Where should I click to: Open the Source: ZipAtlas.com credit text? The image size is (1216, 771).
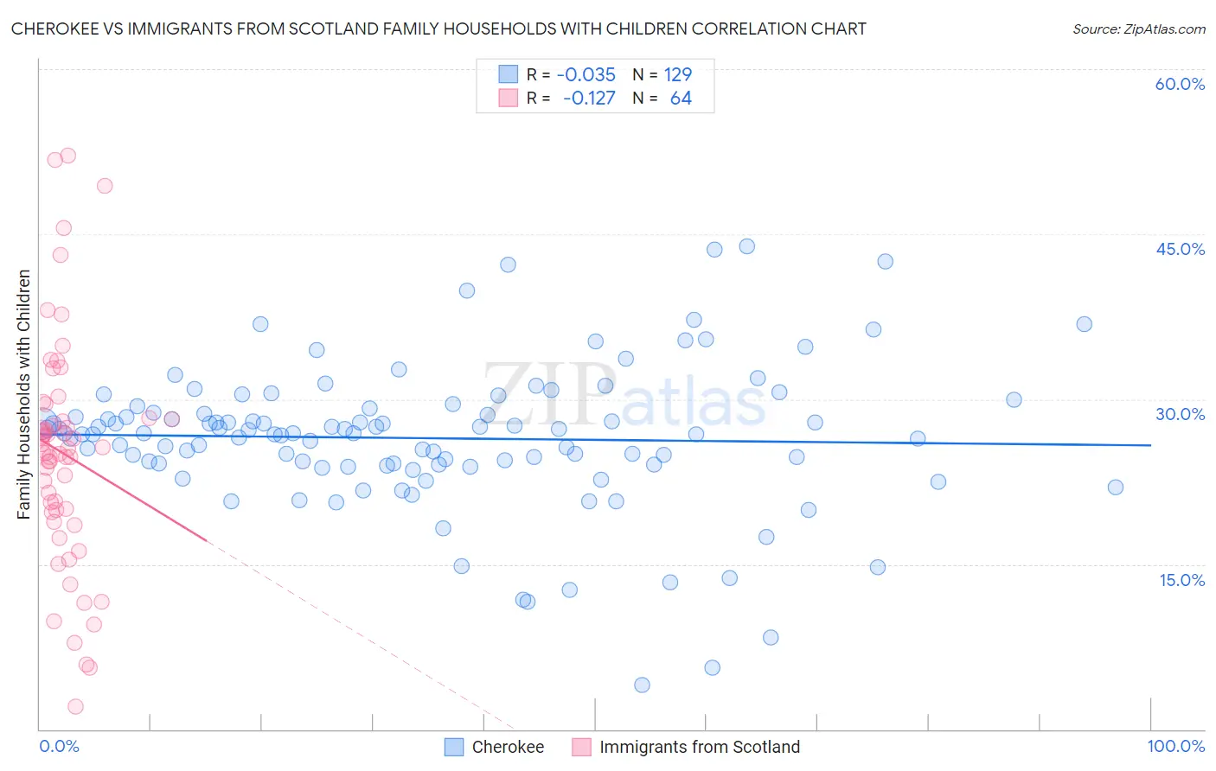coord(1138,29)
